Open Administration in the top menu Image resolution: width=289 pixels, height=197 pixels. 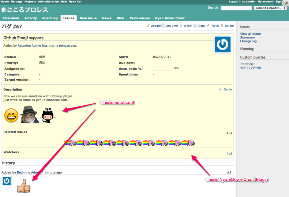coord(48,2)
